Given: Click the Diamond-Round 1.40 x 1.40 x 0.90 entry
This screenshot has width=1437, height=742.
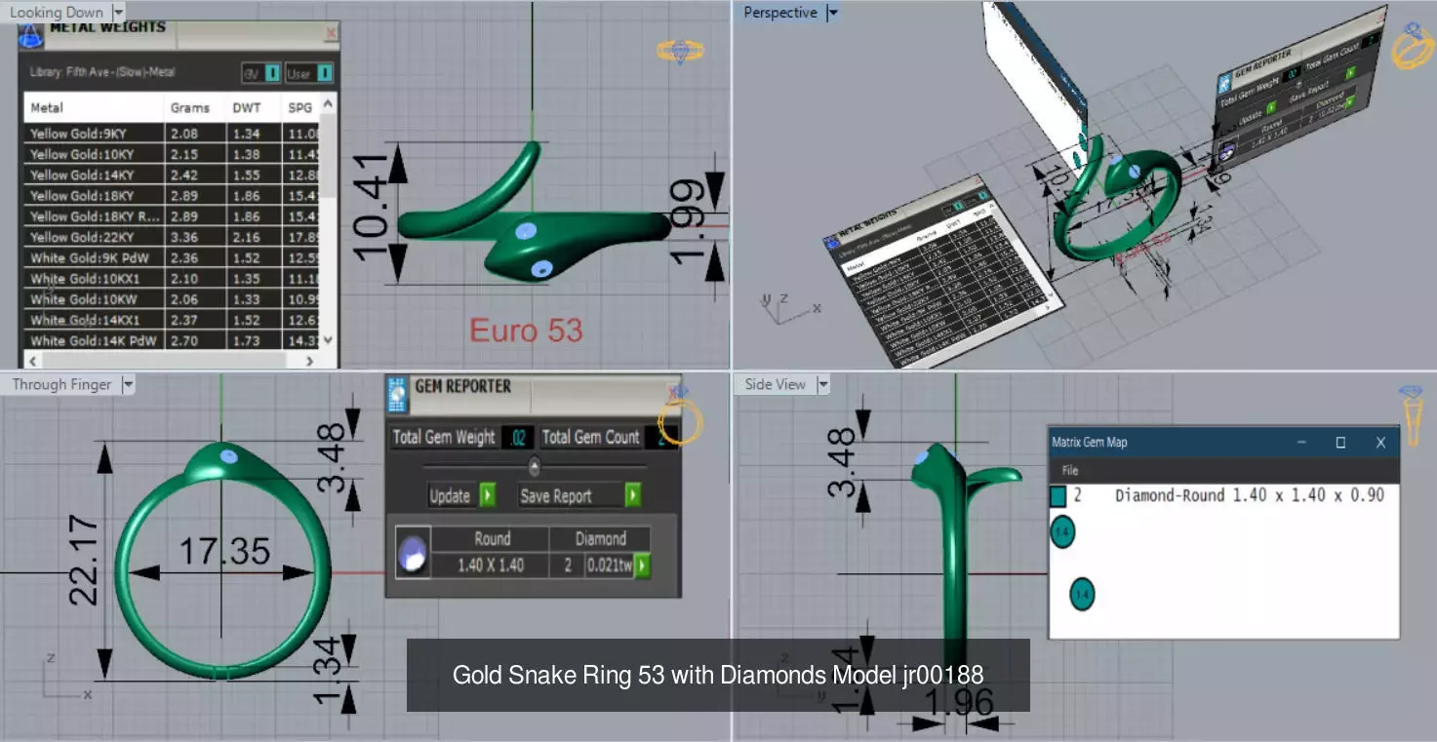Looking at the screenshot, I should (1250, 495).
